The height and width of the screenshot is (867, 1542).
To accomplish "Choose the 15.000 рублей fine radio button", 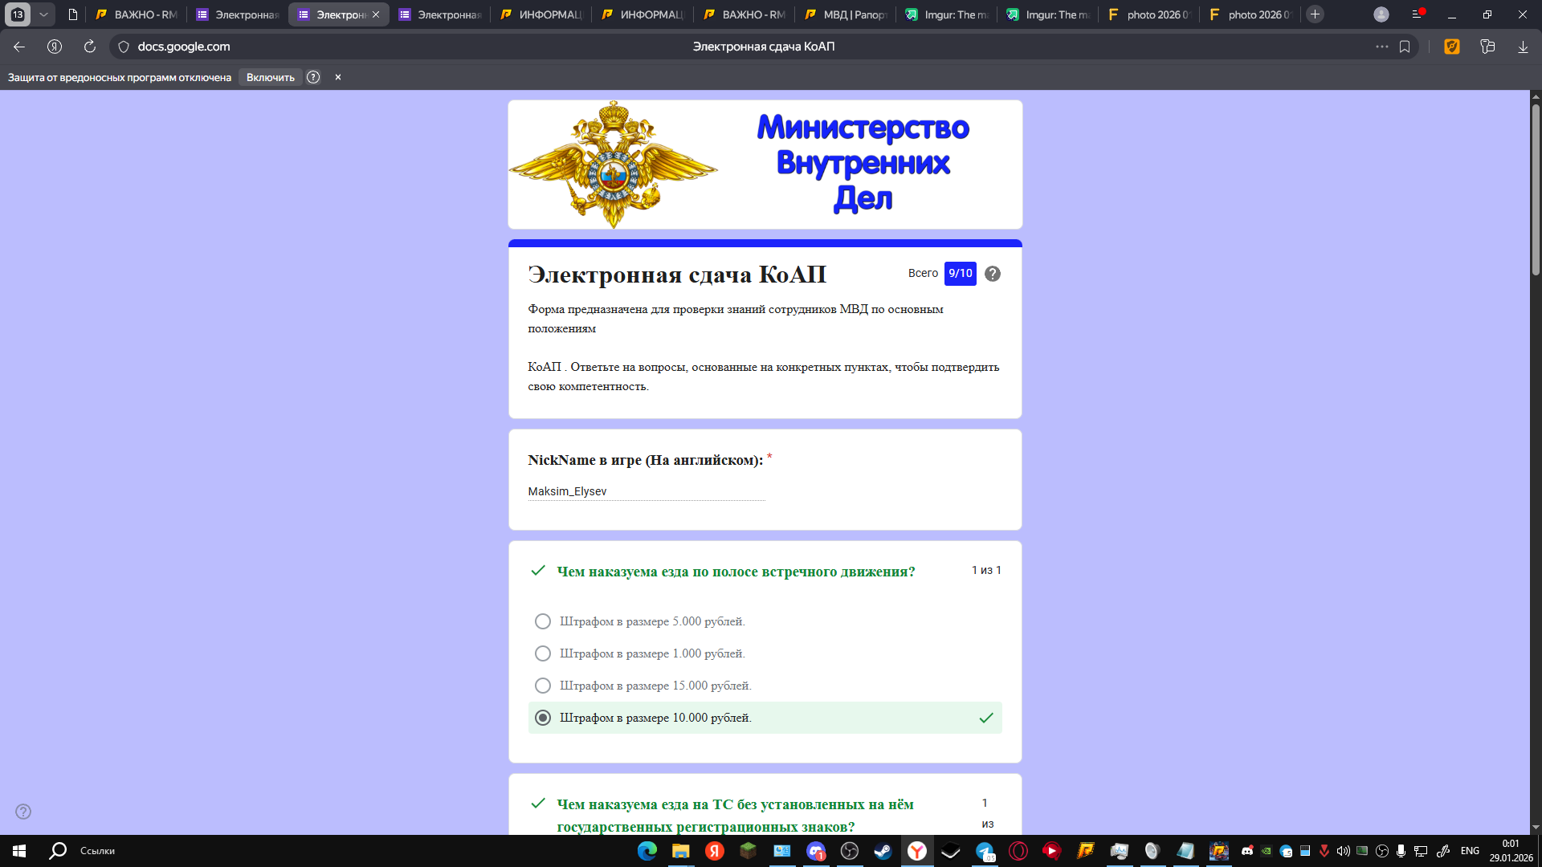I will (543, 686).
